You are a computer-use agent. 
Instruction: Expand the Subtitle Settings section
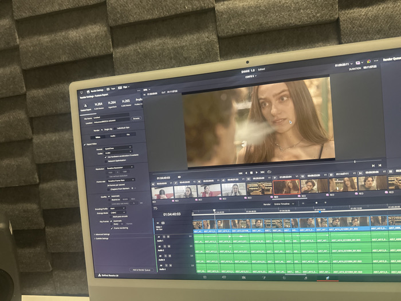[102, 239]
